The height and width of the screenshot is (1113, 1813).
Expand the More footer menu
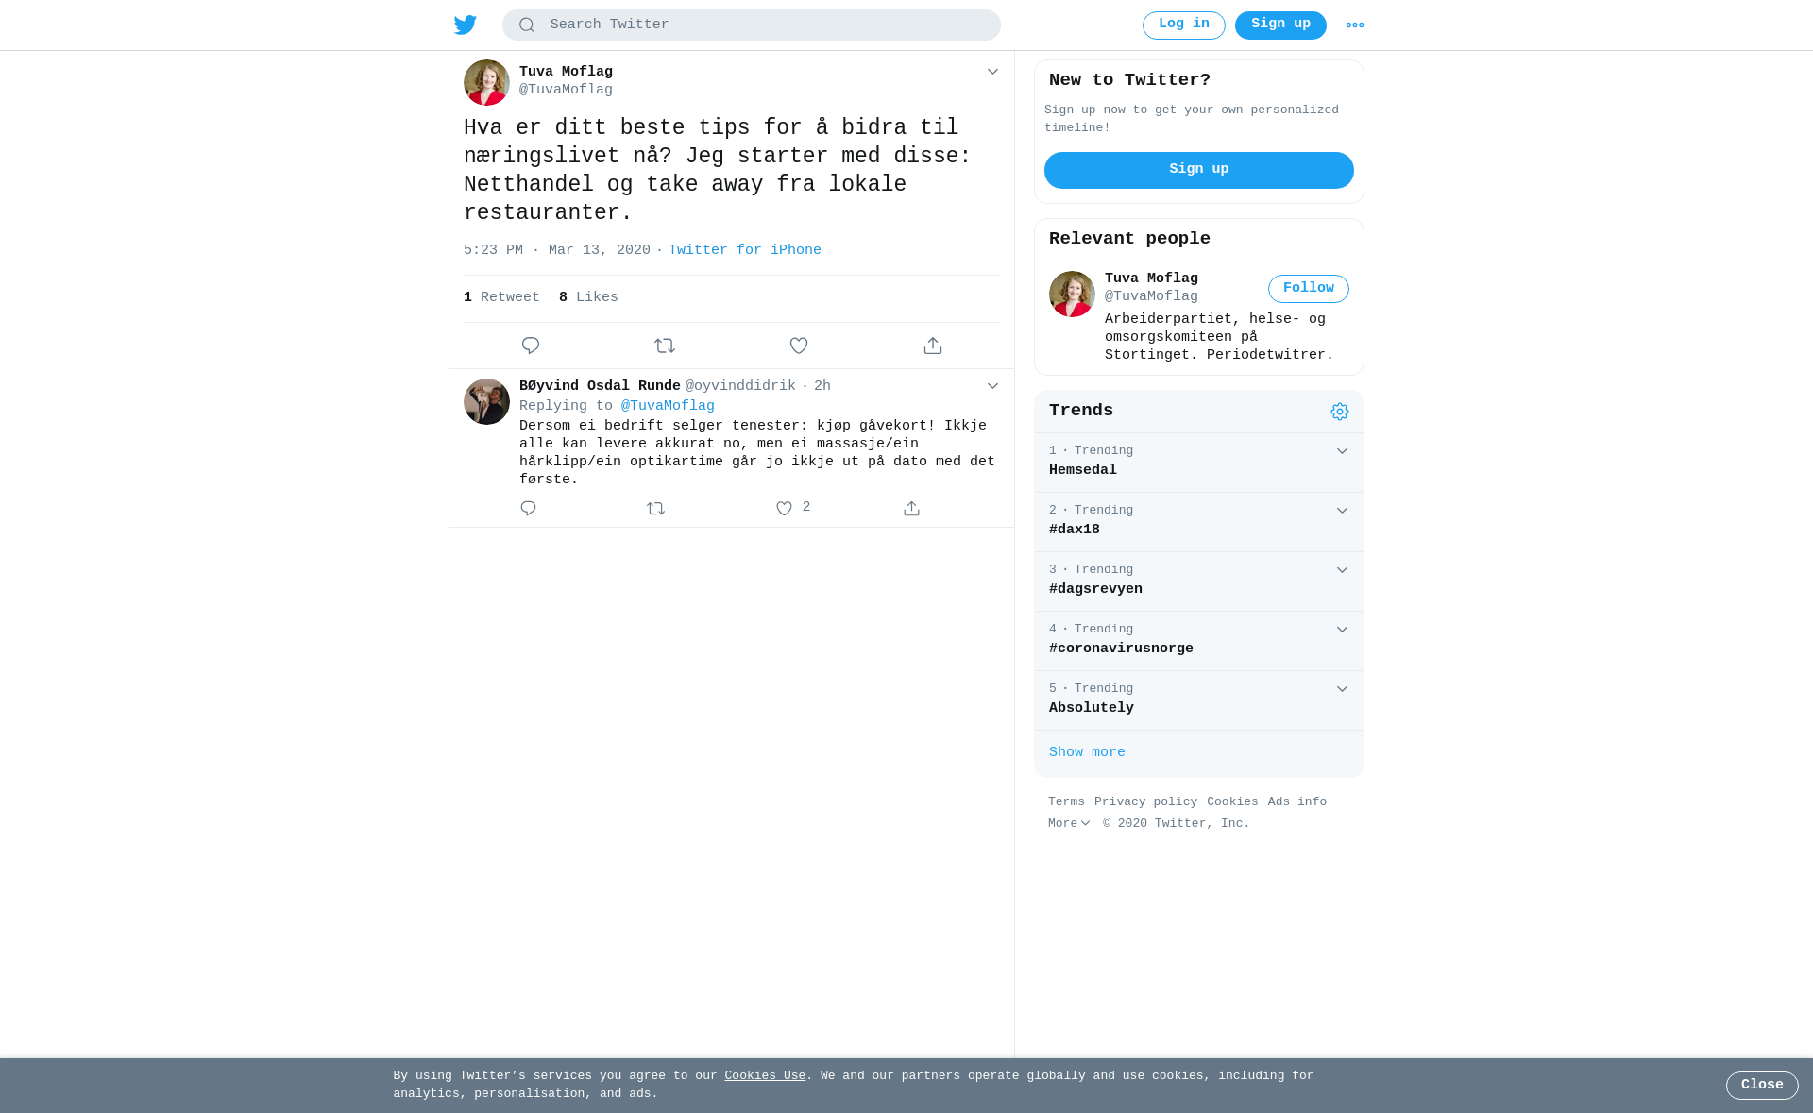(1069, 824)
